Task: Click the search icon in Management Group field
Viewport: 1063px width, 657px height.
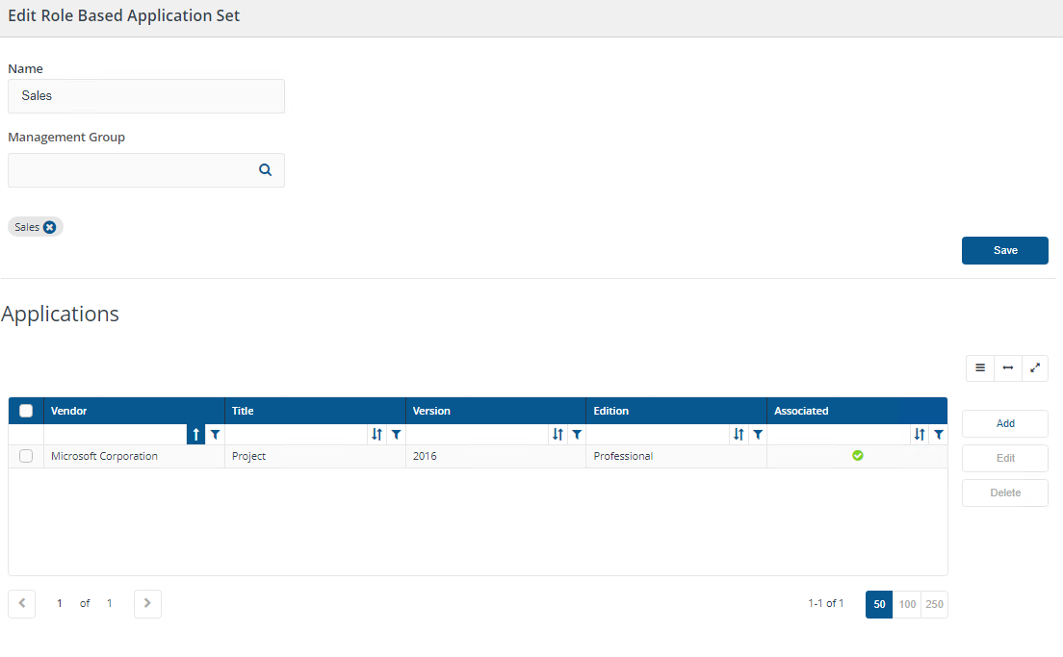Action: [x=265, y=170]
